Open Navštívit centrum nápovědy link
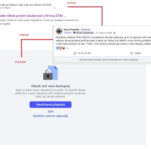Image resolution: width=151 pixels, height=151 pixels. [x=51, y=116]
